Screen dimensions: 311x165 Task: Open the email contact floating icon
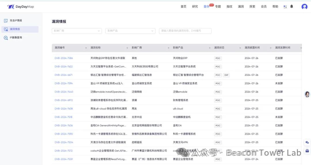point(307,151)
